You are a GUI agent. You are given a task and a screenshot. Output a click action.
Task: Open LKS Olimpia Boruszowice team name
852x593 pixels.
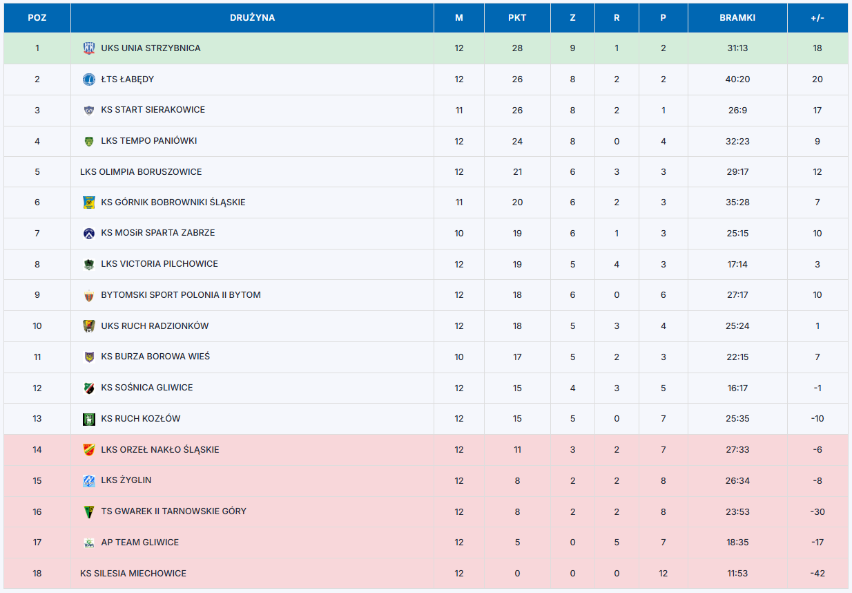[141, 172]
